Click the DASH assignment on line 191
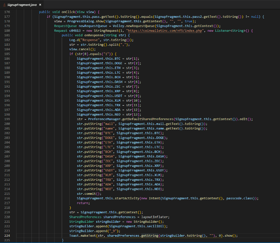The width and height of the screenshot is (280, 243). click(109, 82)
